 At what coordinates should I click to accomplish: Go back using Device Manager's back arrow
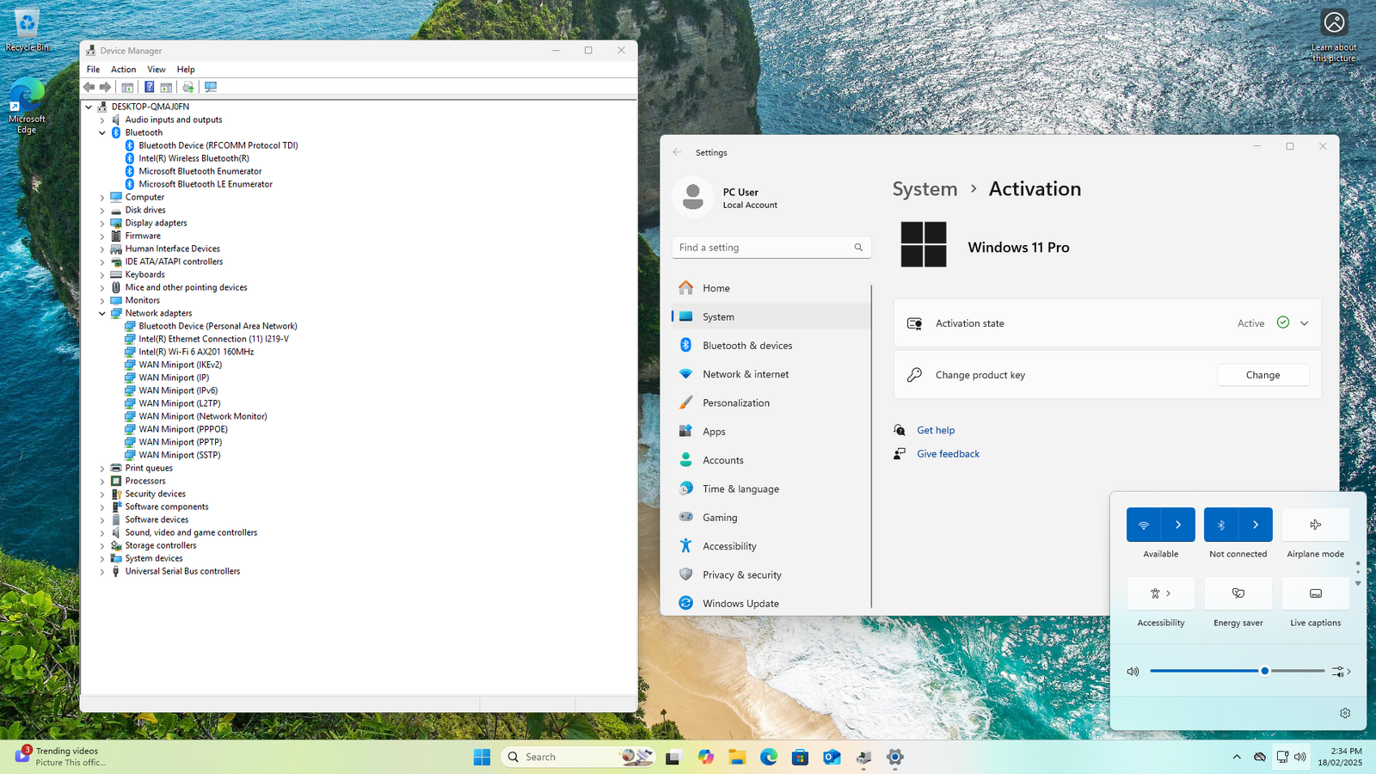coord(89,87)
